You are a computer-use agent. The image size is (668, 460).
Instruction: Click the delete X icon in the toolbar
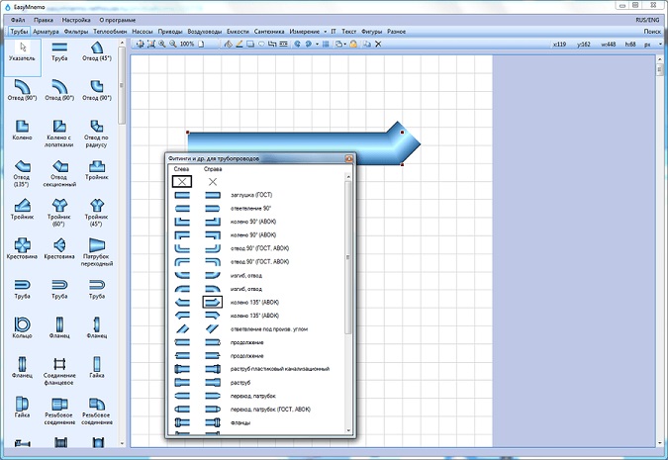pyautogui.click(x=377, y=45)
